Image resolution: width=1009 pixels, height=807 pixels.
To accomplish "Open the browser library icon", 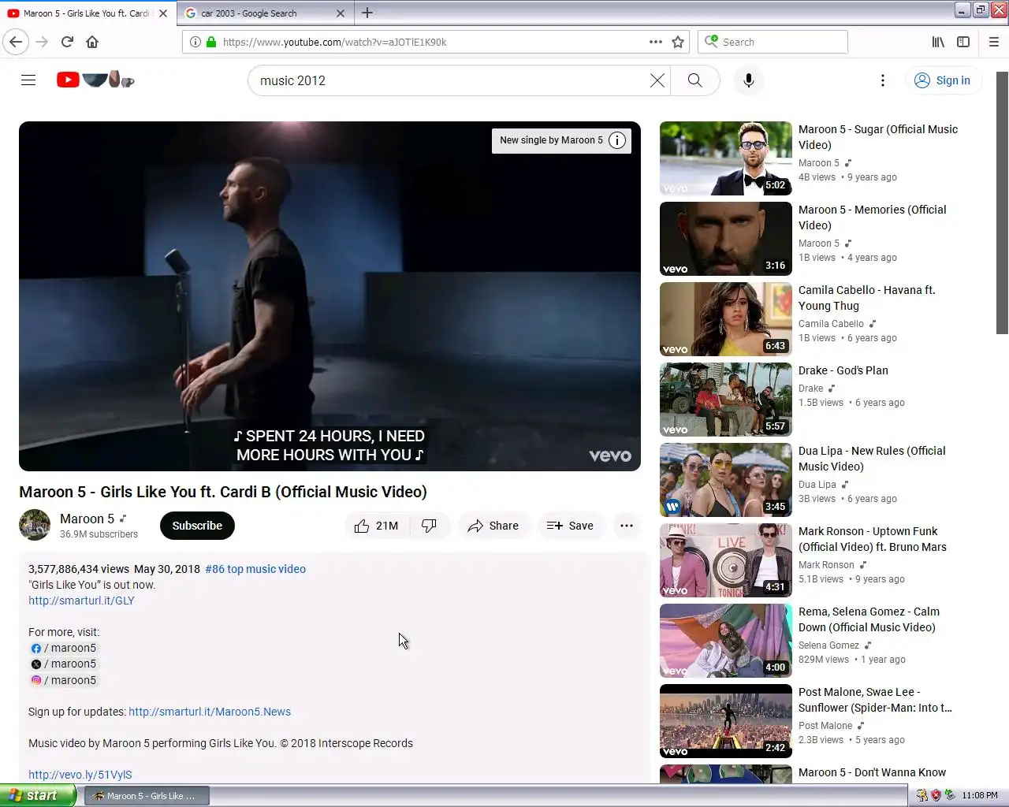I will pyautogui.click(x=938, y=42).
